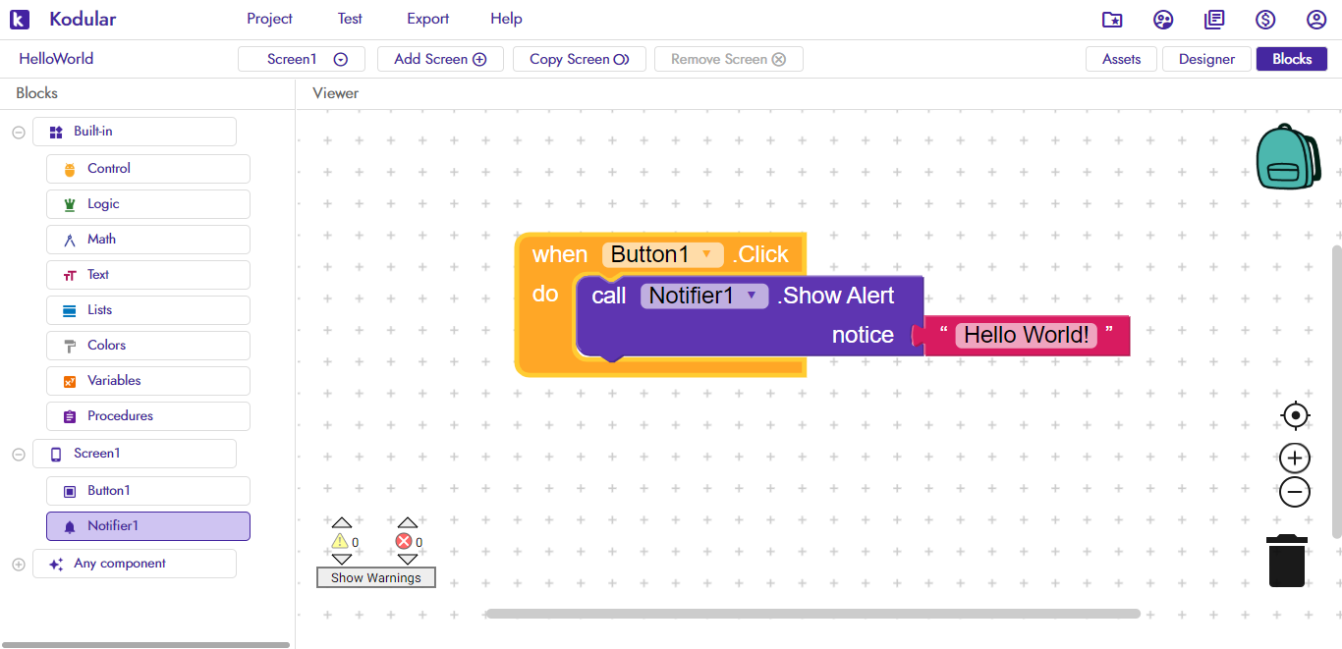Image resolution: width=1342 pixels, height=649 pixels.
Task: Zoom out with the minus circle
Action: [x=1296, y=492]
